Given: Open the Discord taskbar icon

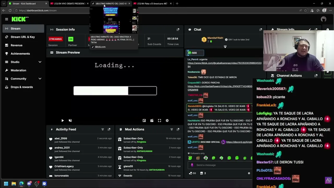Looking at the screenshot, I should click(29, 184).
